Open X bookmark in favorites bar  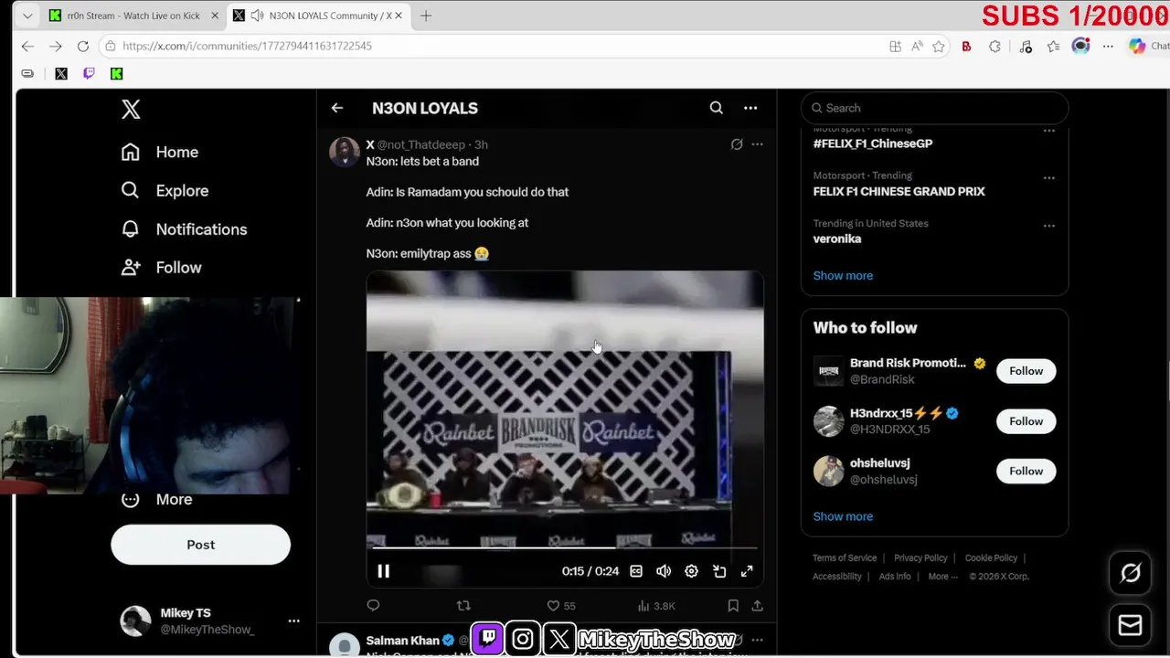point(61,74)
